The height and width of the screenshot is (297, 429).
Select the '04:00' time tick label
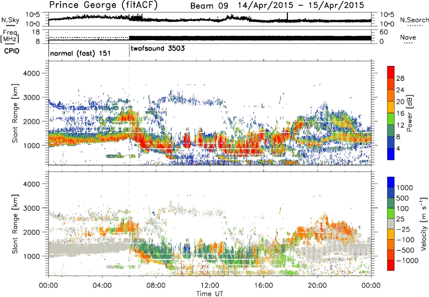[x=102, y=286]
